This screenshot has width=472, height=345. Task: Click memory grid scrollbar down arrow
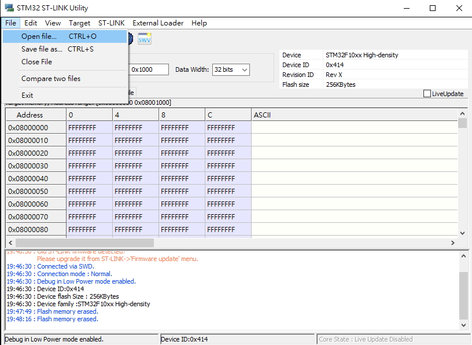(463, 233)
